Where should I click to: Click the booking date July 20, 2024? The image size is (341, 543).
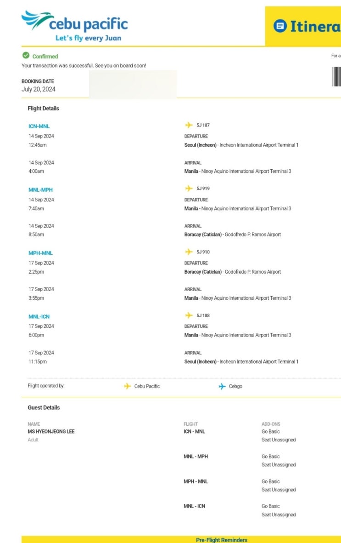pos(39,89)
